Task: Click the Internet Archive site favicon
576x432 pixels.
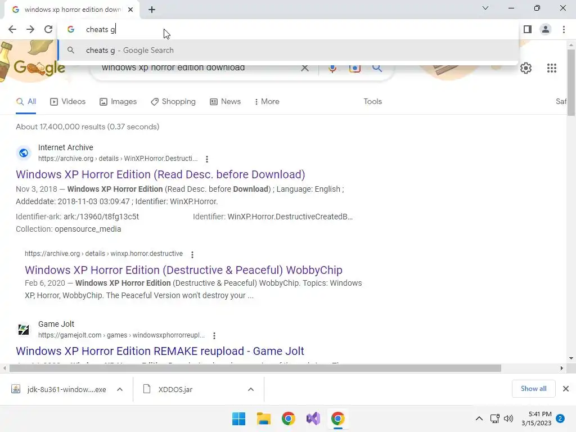Action: (24, 153)
